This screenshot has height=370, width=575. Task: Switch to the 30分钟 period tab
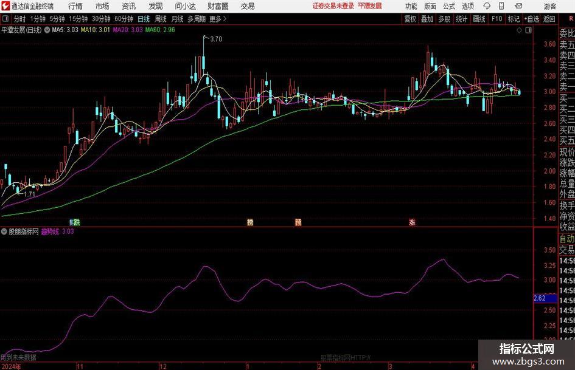(x=101, y=19)
